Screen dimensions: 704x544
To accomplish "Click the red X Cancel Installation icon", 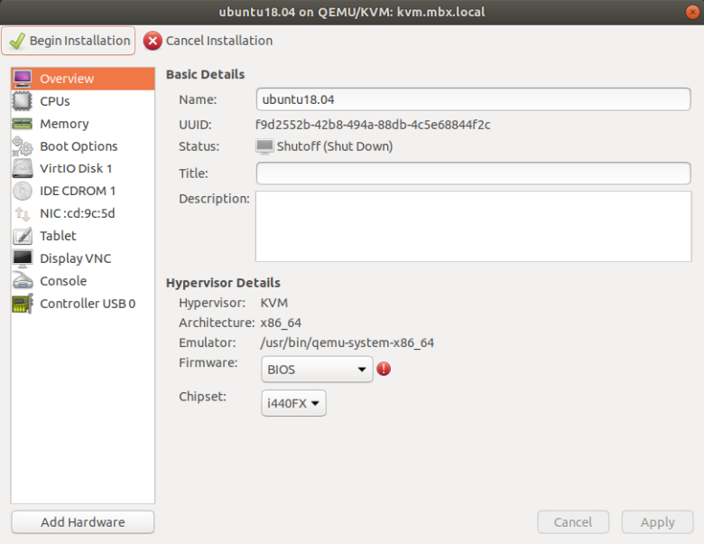I will (153, 41).
